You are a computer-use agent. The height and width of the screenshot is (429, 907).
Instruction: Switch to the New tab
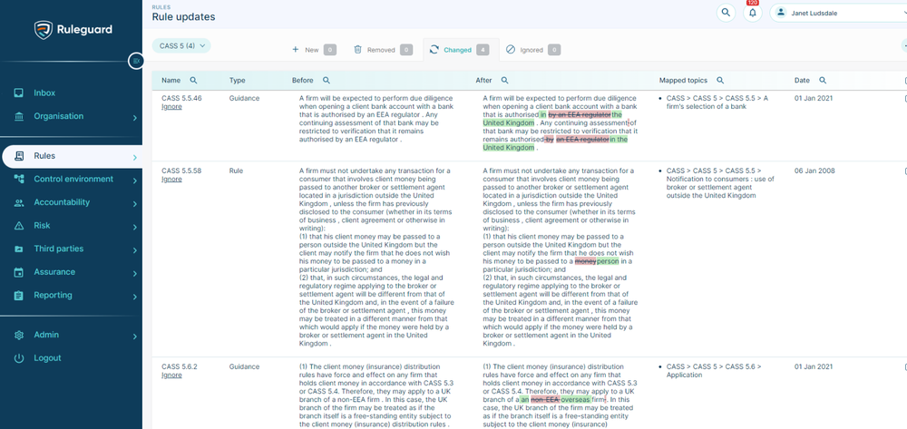pyautogui.click(x=314, y=50)
